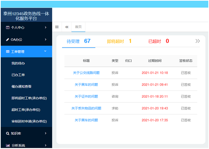Open the 关于公交线路问题 ticket link
The width and height of the screenshot is (209, 149).
point(86,73)
